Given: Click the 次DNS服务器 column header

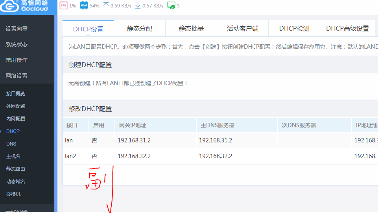Looking at the screenshot, I should coord(315,125).
